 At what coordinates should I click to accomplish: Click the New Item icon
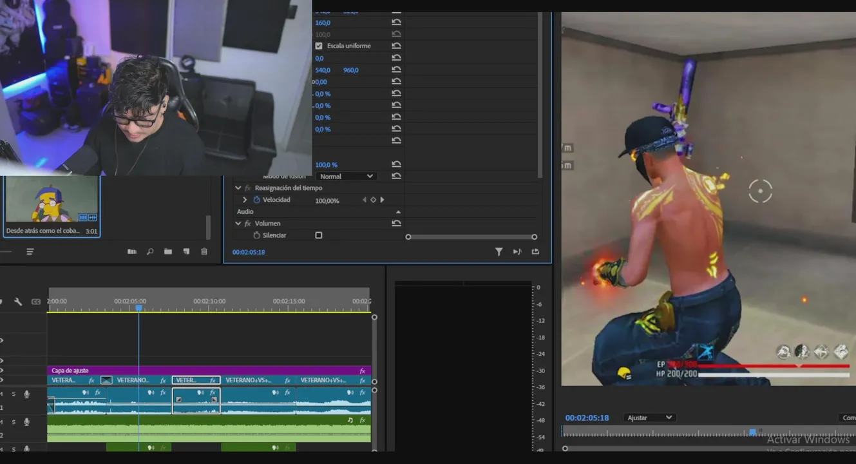point(186,252)
